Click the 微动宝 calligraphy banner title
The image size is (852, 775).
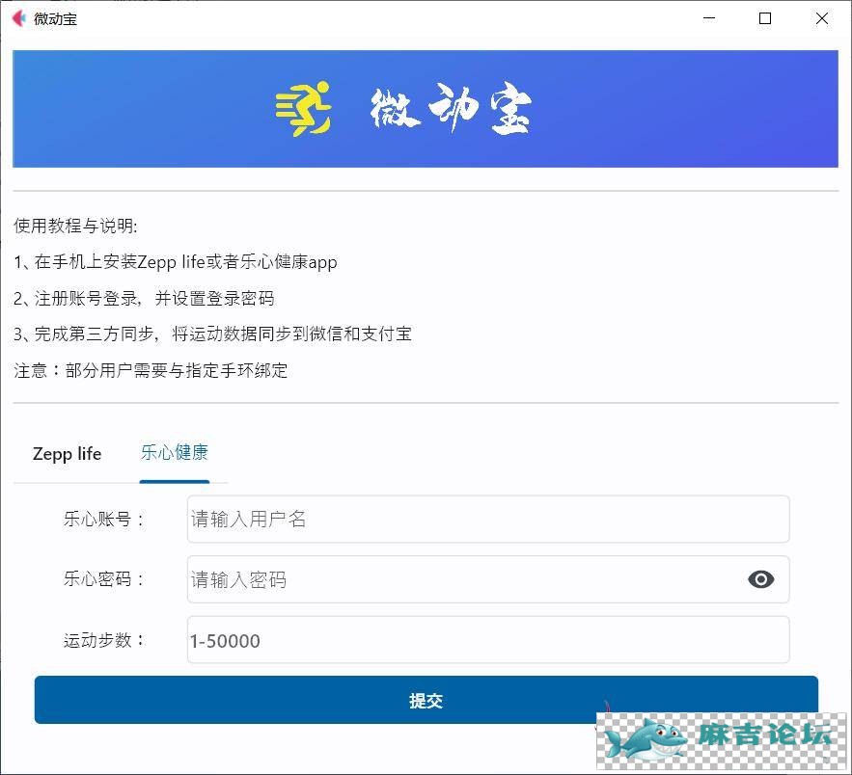[x=451, y=109]
